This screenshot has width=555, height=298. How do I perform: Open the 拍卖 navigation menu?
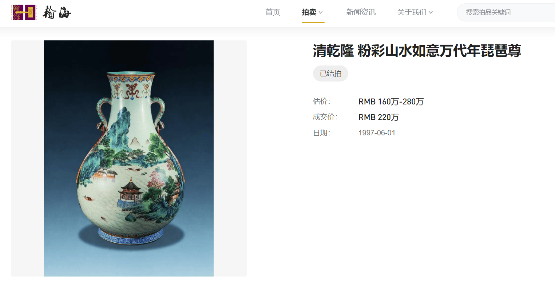(x=309, y=12)
